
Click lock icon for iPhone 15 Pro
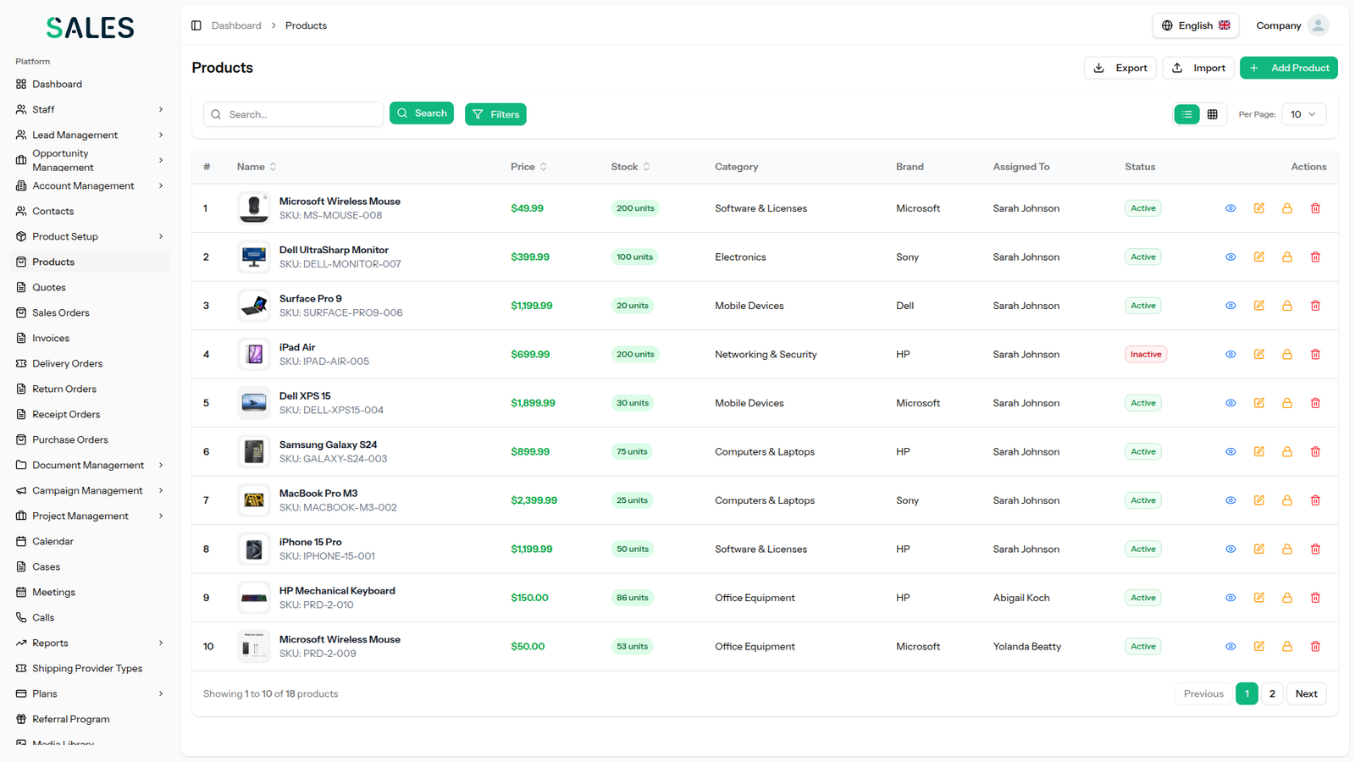1286,549
